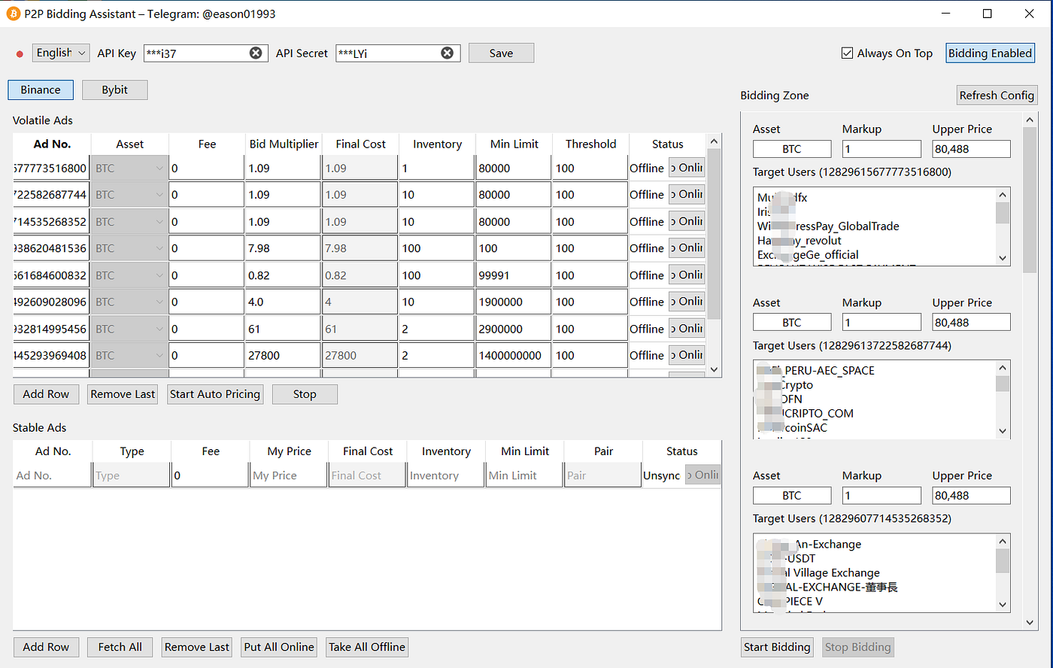
Task: Click the Threshold column header
Action: pyautogui.click(x=590, y=144)
